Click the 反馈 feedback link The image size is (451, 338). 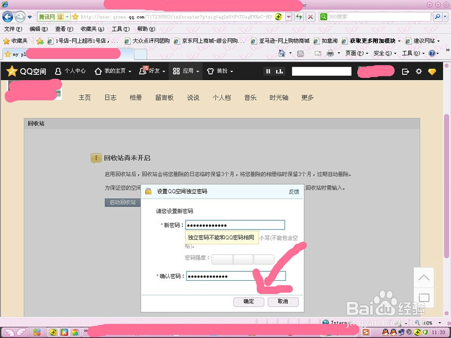(294, 192)
